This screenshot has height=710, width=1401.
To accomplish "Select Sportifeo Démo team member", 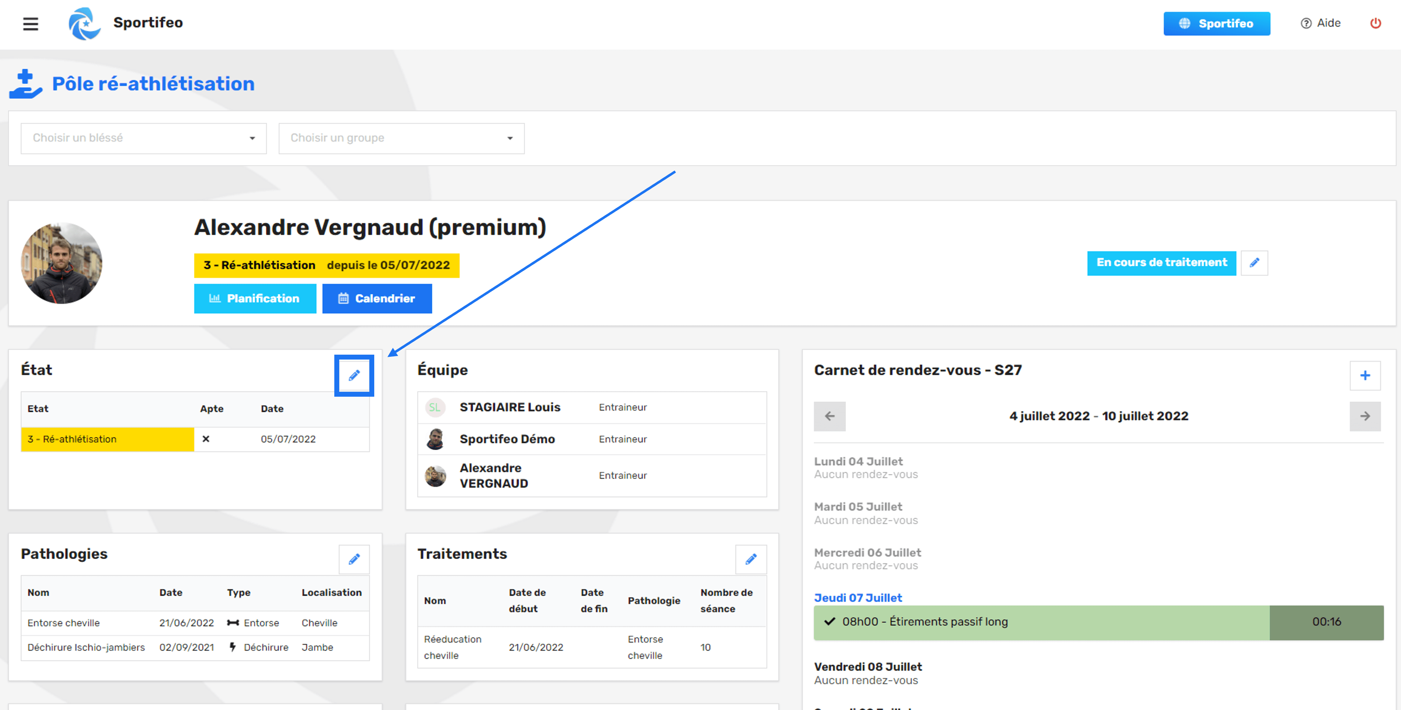I will coord(592,439).
